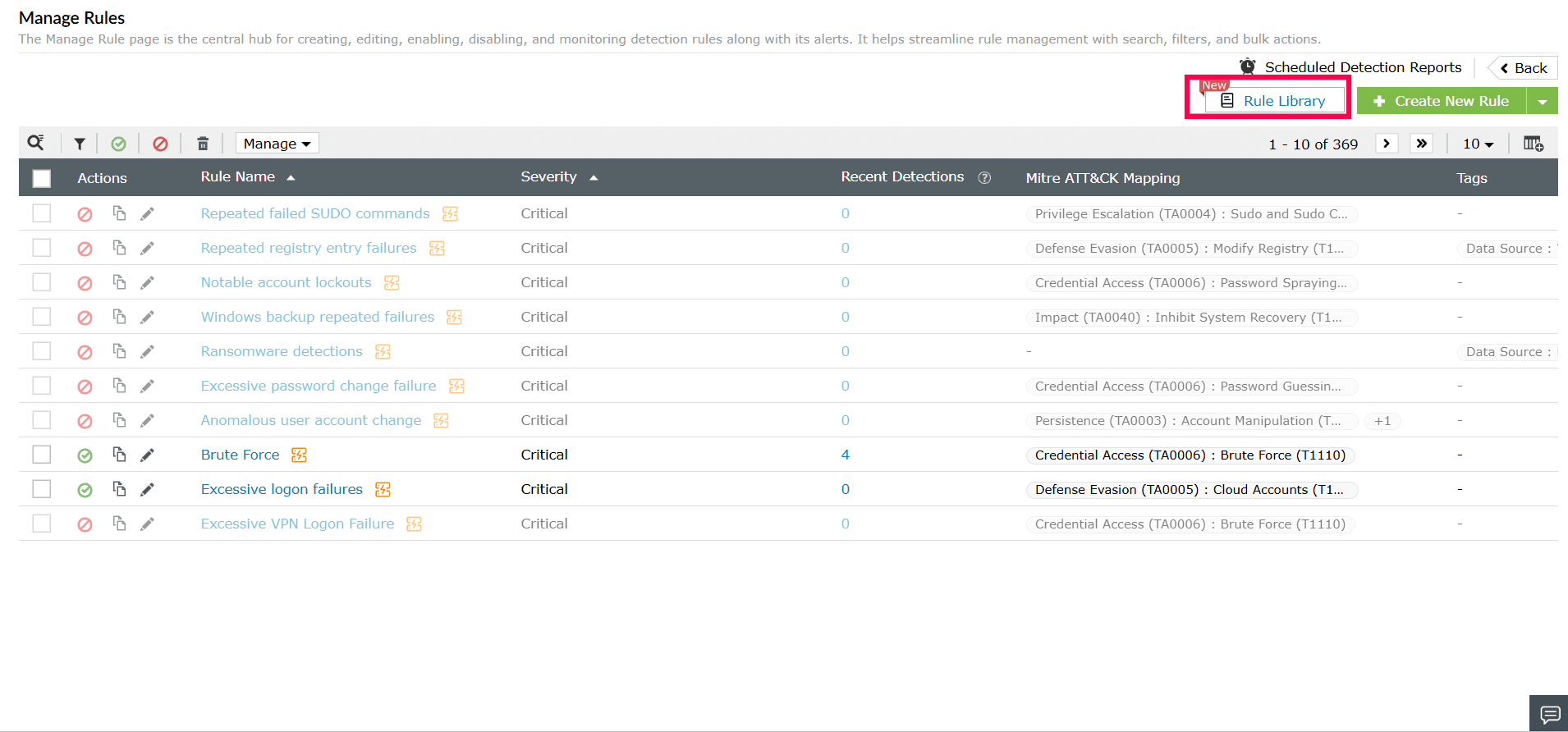
Task: Copy the Brute Force rule
Action: [x=119, y=454]
